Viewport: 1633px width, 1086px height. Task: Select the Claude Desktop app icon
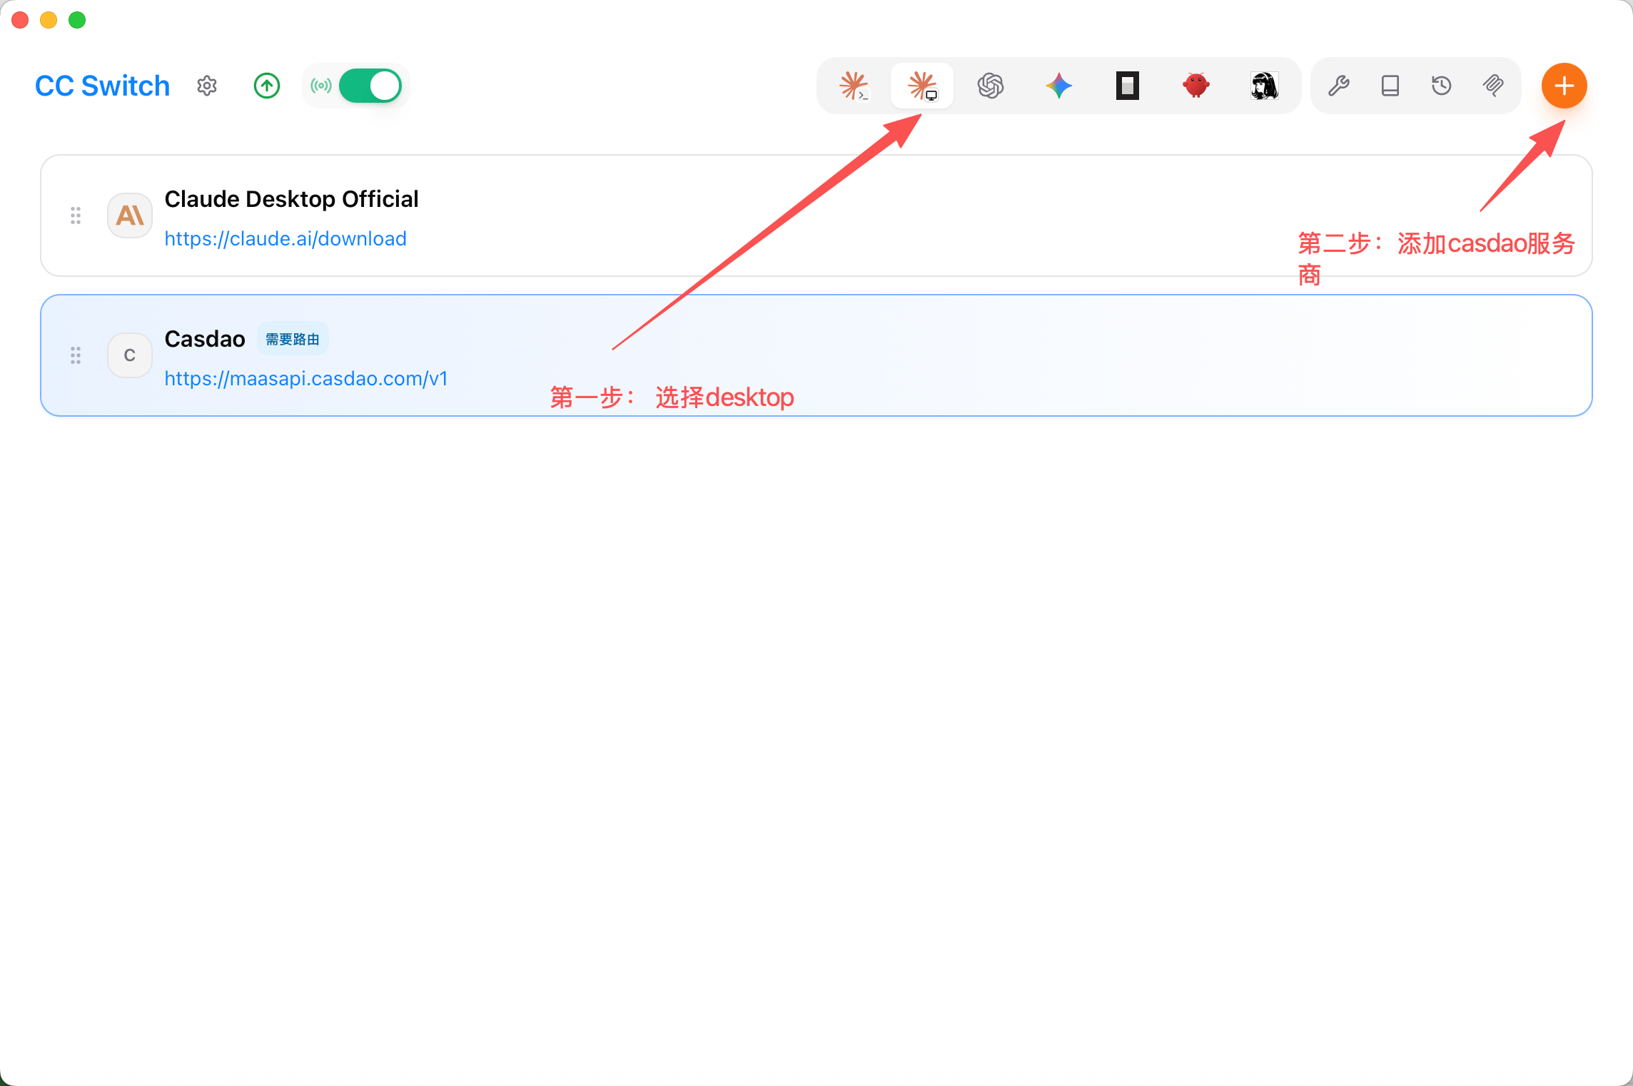click(x=922, y=86)
